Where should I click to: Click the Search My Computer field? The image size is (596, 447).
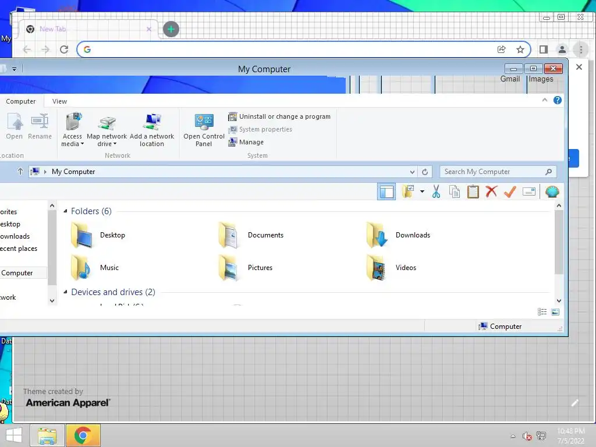498,172
